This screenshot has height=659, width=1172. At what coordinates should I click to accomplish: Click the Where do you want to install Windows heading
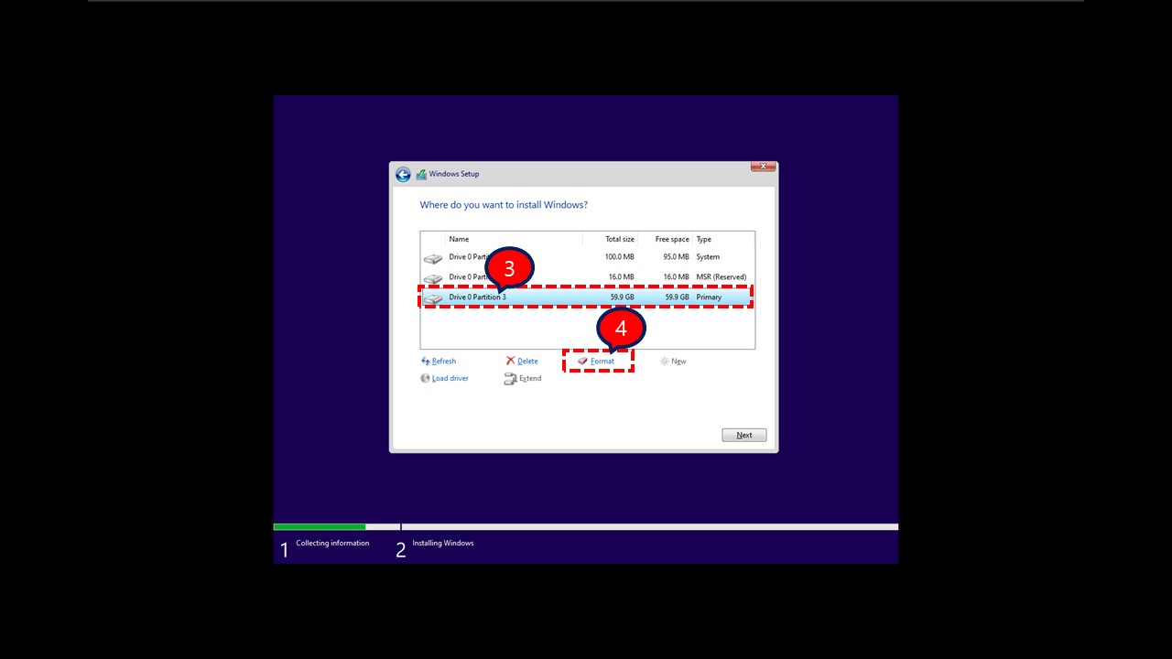pos(504,205)
